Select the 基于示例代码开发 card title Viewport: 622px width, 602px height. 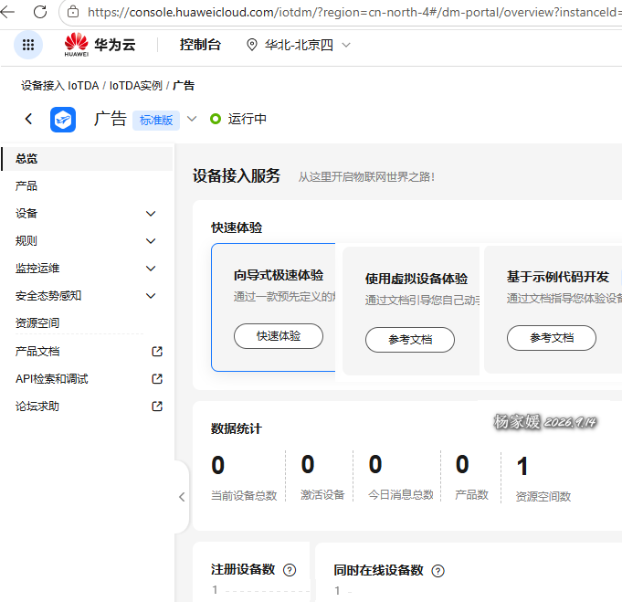point(558,277)
